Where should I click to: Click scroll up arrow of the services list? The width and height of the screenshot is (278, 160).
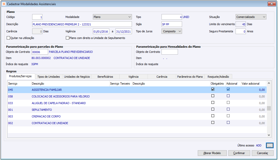(269, 83)
